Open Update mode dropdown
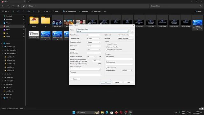204x115 pixels. [126, 35]
